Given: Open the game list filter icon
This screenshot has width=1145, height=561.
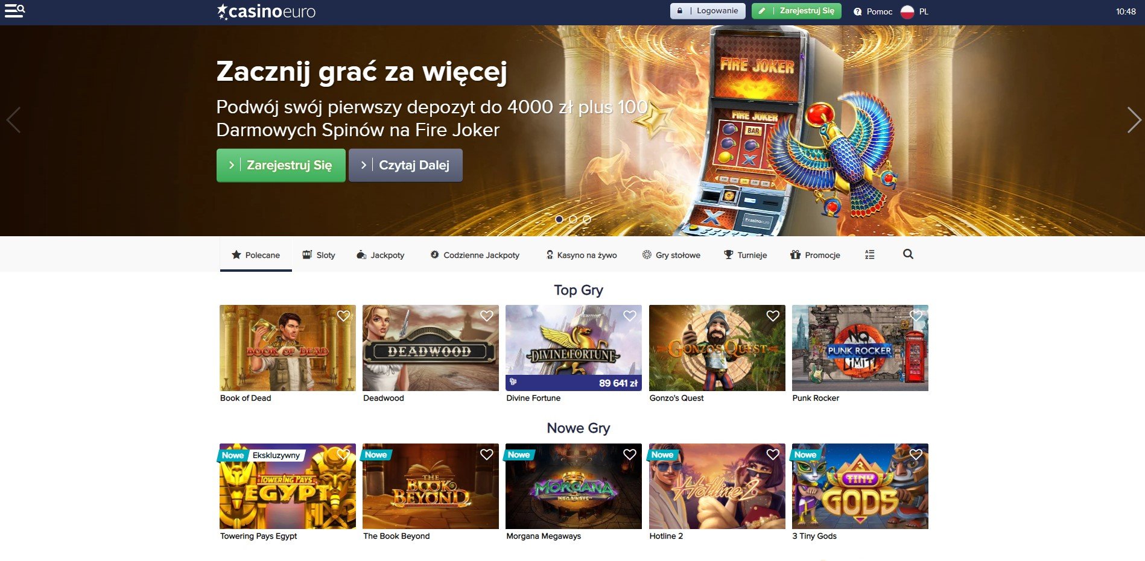Looking at the screenshot, I should point(869,254).
